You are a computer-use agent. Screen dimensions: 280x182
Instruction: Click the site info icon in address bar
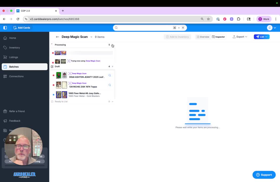pos(26,19)
